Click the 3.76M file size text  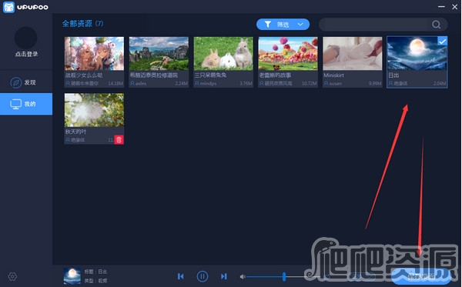coord(246,84)
